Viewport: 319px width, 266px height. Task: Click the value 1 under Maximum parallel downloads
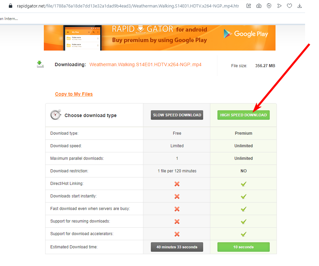coord(177,158)
